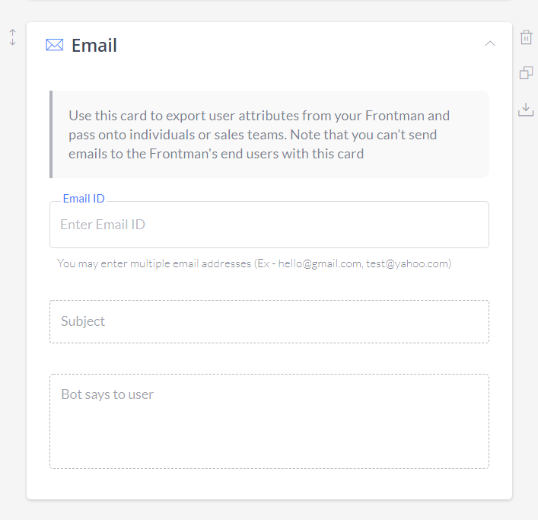Click the Email card heading text
The image size is (538, 520).
tap(94, 46)
